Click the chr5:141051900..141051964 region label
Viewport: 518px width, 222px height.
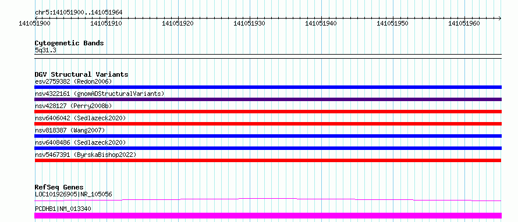click(79, 12)
